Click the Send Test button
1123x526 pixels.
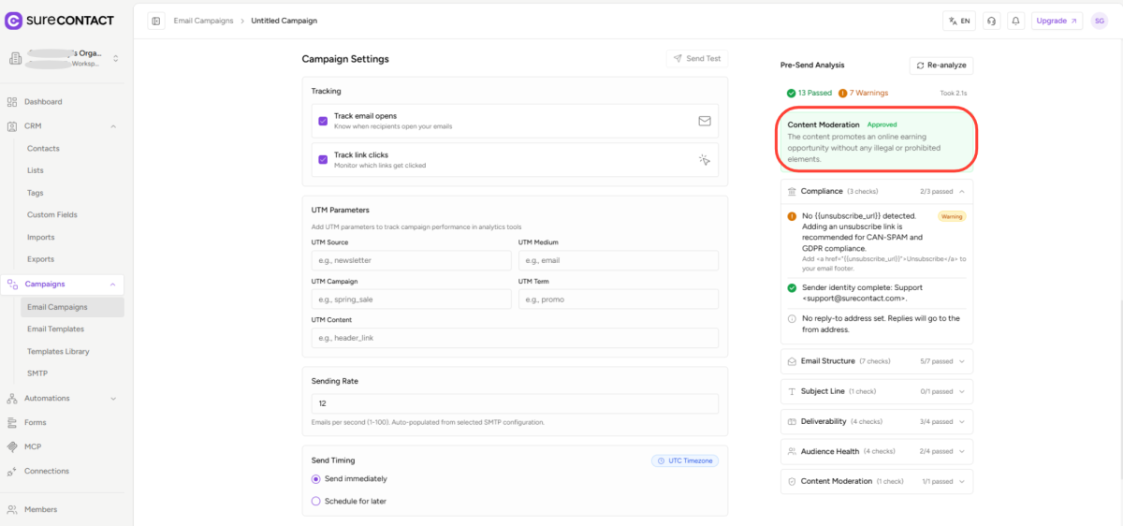[x=696, y=58]
